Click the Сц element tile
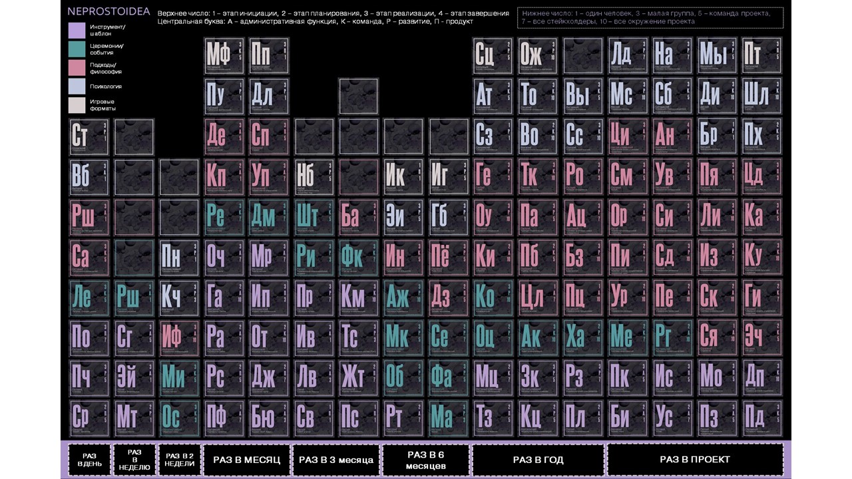Screen dimensions: 852x479 pos(493,55)
